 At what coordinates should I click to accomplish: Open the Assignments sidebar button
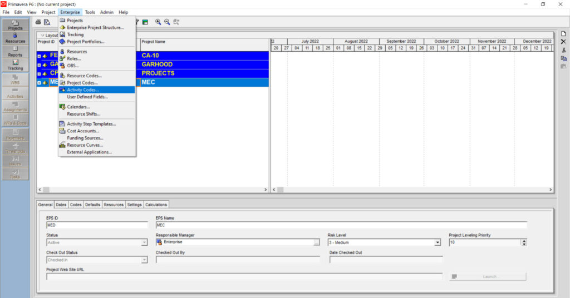coord(15,106)
